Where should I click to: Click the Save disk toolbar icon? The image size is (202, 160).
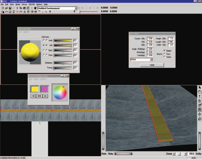pyautogui.click(x=10, y=8)
